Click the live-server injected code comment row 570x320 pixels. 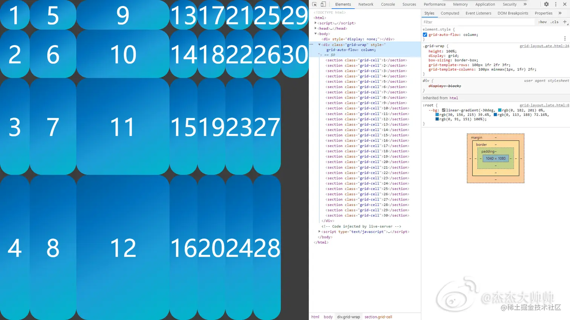click(x=361, y=226)
